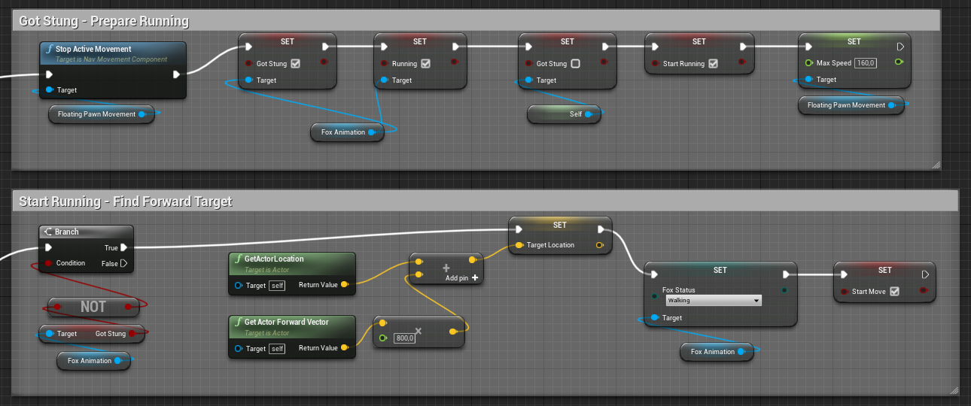Viewport: 971px width, 406px height.
Task: Select the Got Stung - Prepare Running comment header
Action: coord(104,20)
